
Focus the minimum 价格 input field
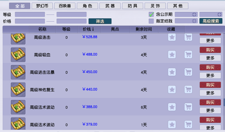coord(30,21)
